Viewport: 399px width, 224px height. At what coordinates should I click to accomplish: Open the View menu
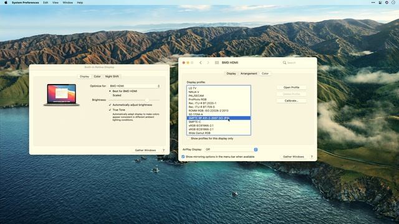[55, 2]
